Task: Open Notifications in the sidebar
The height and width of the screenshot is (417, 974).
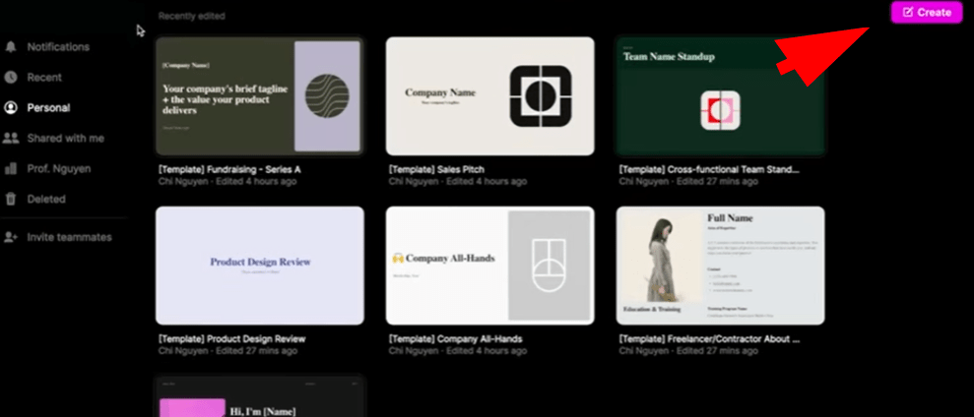Action: (x=58, y=47)
